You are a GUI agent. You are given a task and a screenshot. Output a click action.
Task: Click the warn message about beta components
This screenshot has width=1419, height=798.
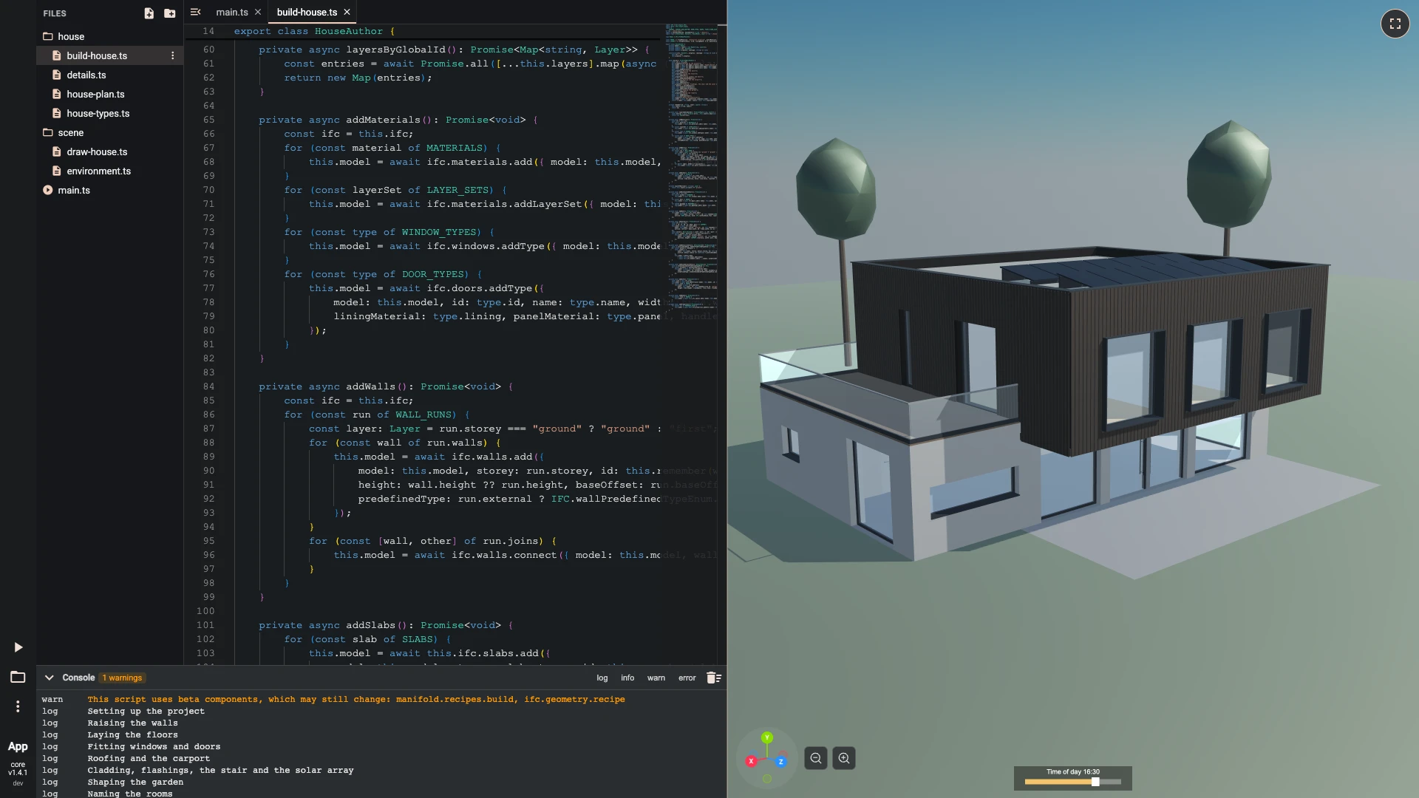tap(355, 699)
